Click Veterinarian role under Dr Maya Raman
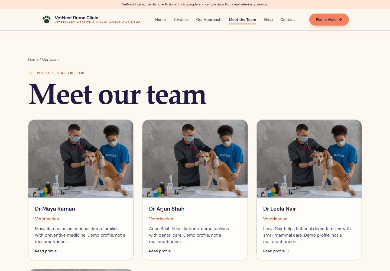 [x=47, y=219]
